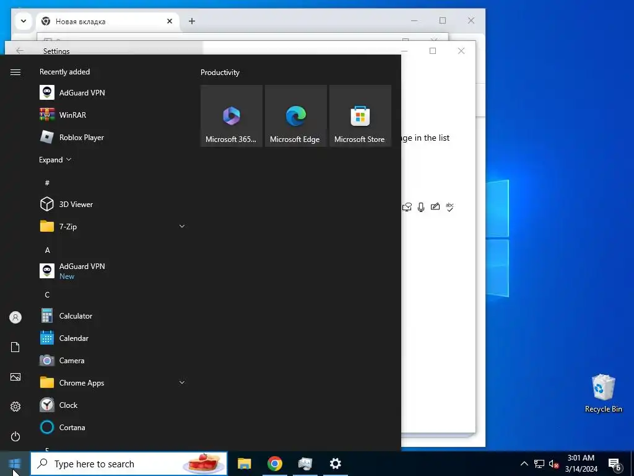634x476 pixels.
Task: Open File Explorer from taskbar
Action: (244, 464)
